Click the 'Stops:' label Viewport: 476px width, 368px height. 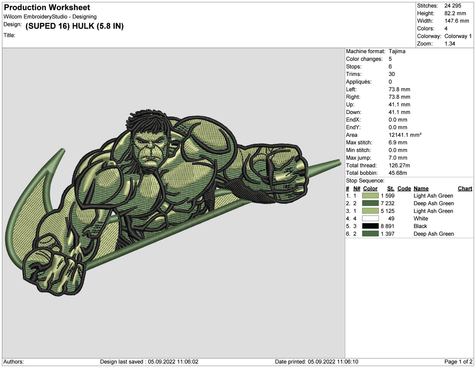click(353, 66)
